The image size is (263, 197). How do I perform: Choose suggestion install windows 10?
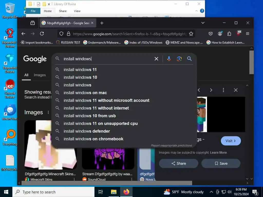pos(124,77)
